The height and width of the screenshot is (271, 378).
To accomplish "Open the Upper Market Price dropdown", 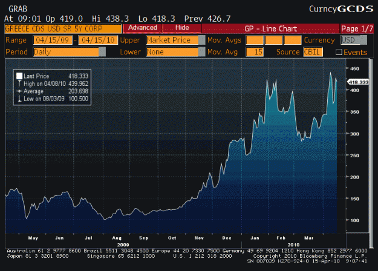I will [175, 40].
